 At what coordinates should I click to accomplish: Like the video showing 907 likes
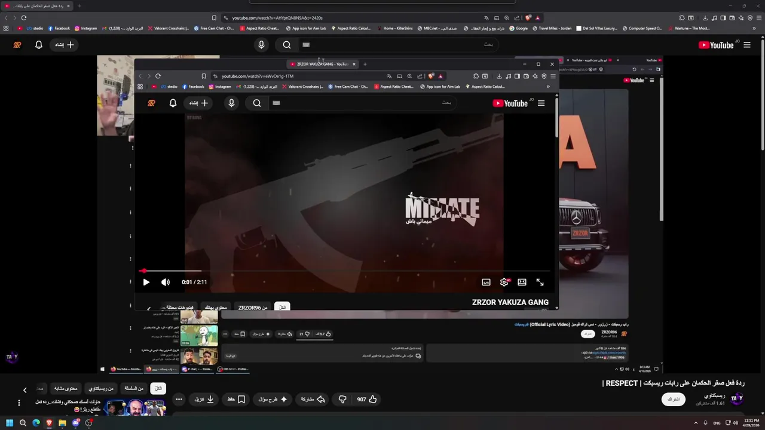pyautogui.click(x=367, y=399)
